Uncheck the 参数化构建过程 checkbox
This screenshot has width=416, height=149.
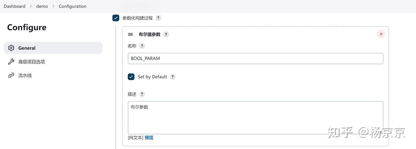coord(116,18)
